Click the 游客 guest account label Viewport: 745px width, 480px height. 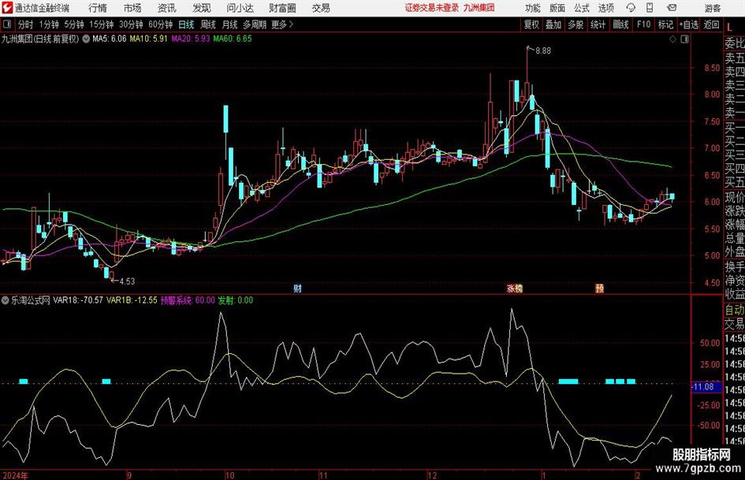(713, 8)
